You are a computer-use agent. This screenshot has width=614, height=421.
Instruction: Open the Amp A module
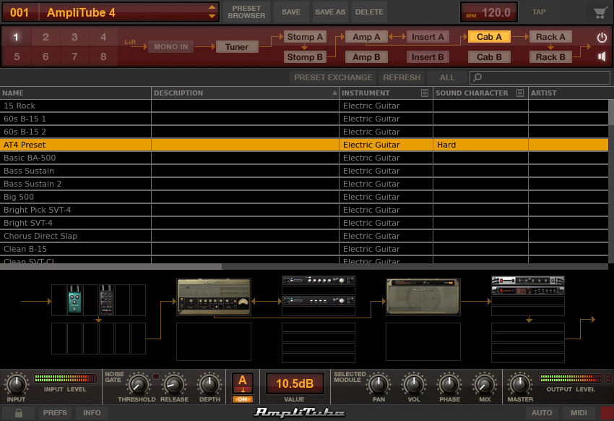pyautogui.click(x=366, y=37)
